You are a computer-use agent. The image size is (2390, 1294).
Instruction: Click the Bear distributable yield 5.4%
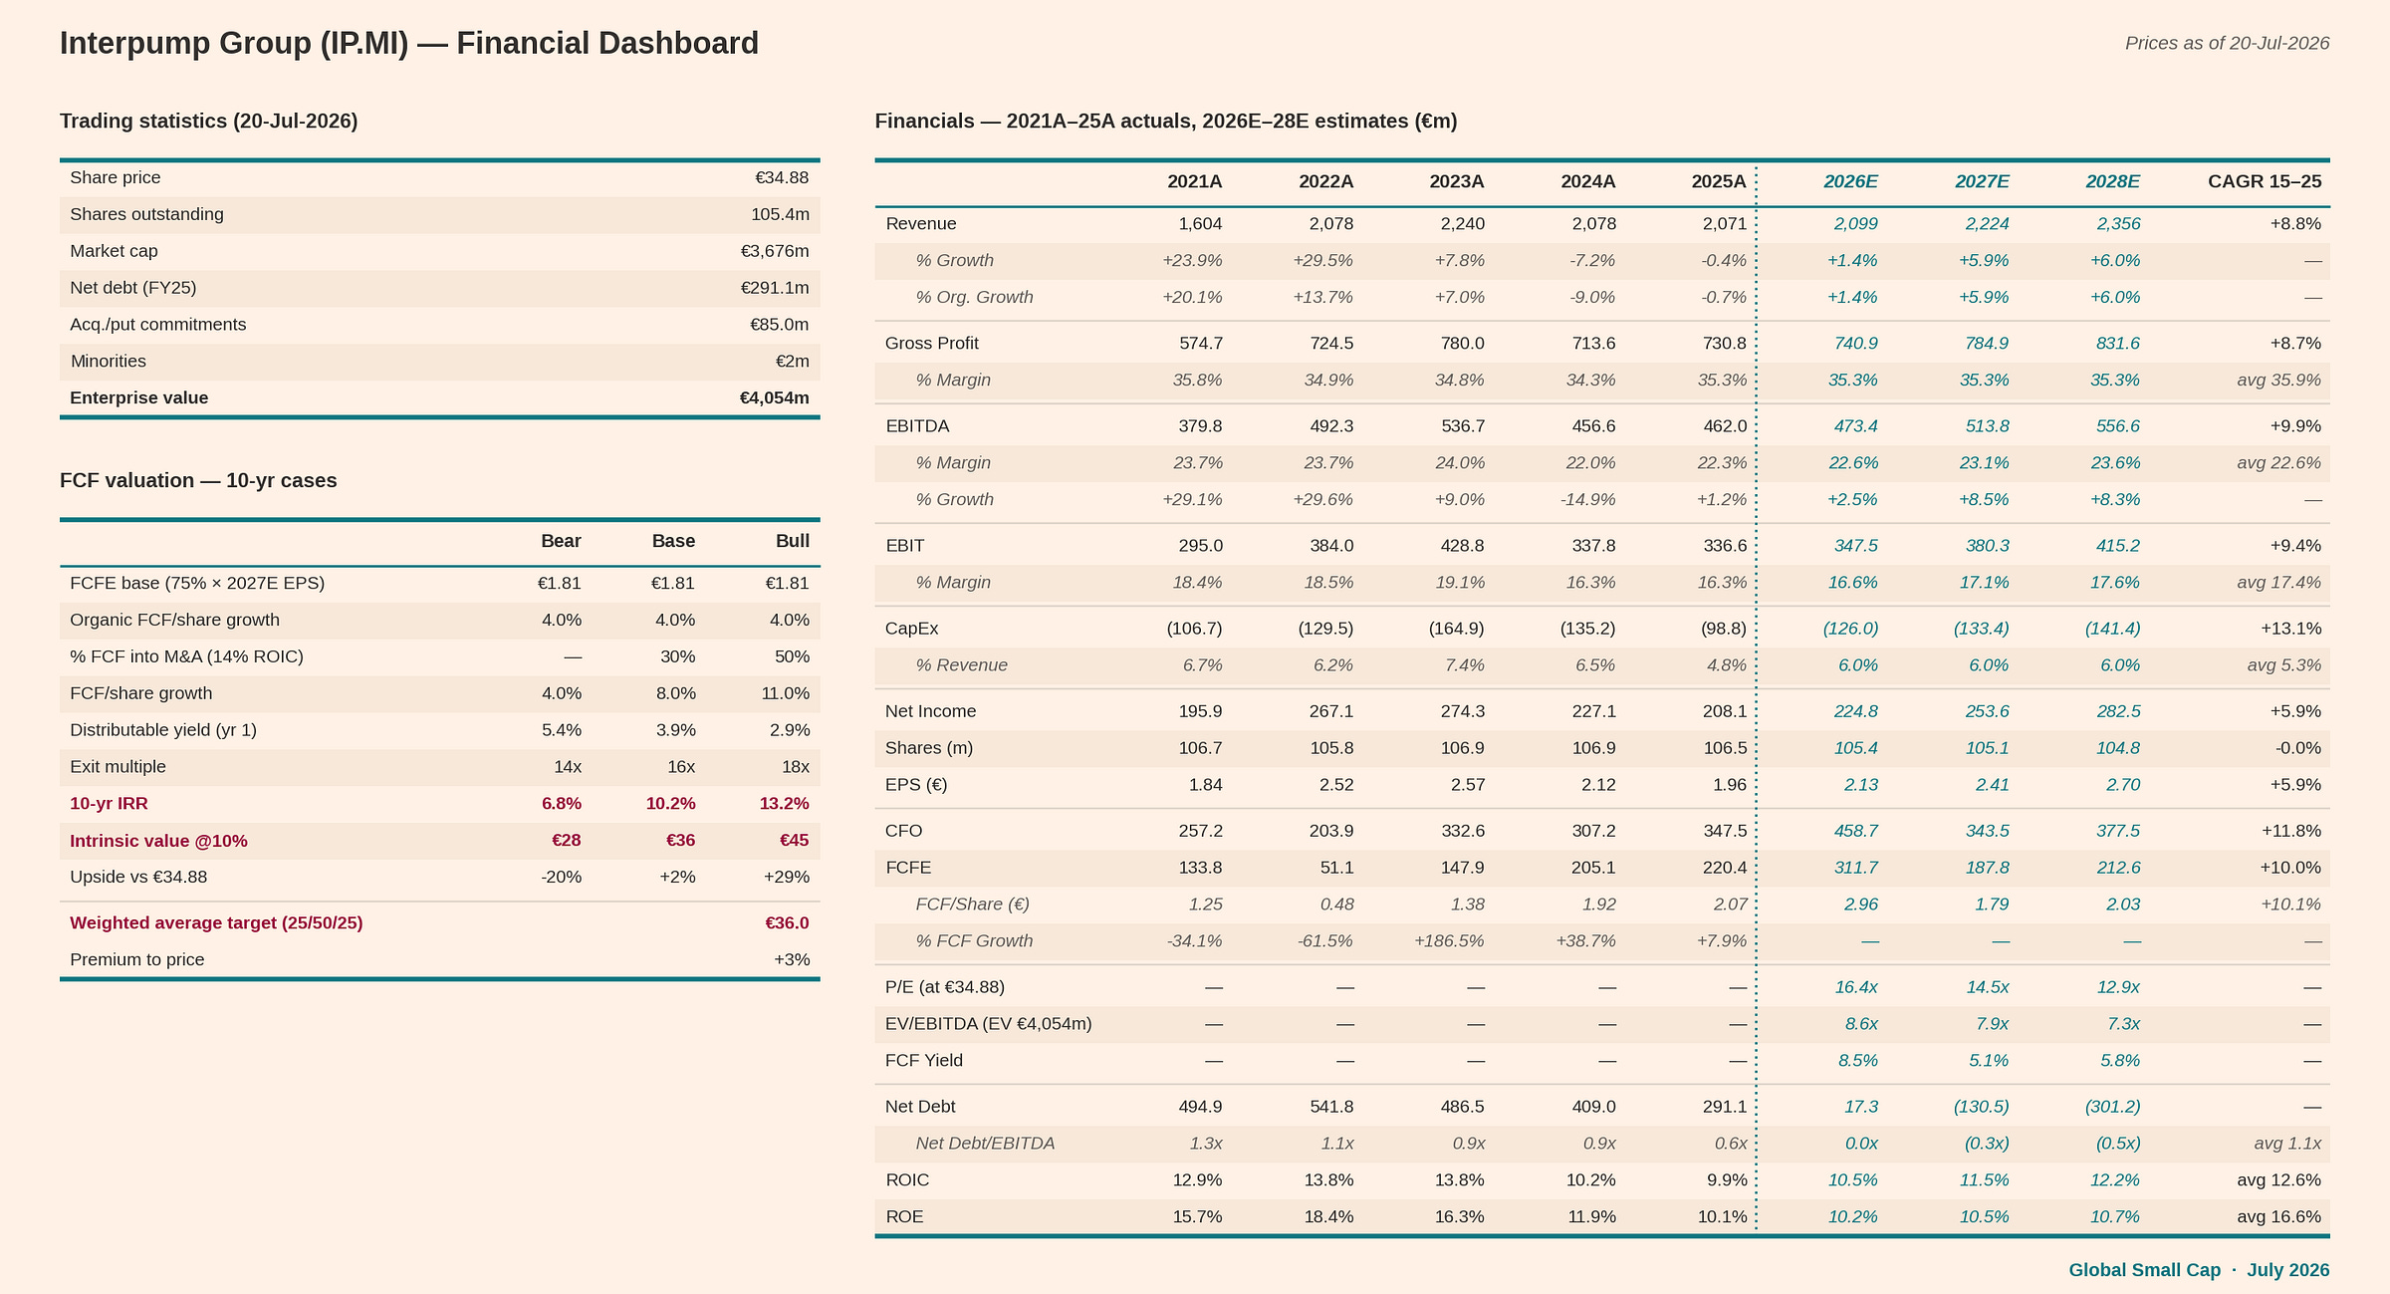tap(562, 731)
